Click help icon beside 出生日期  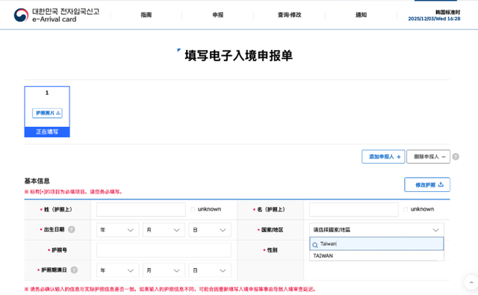click(x=72, y=229)
